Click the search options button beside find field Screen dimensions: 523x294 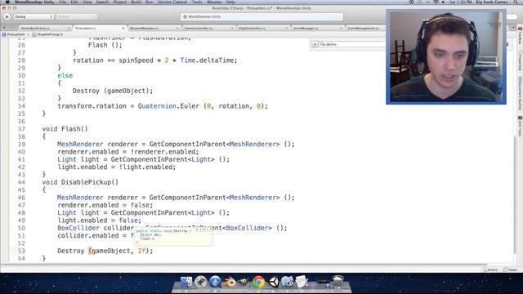tap(315, 44)
